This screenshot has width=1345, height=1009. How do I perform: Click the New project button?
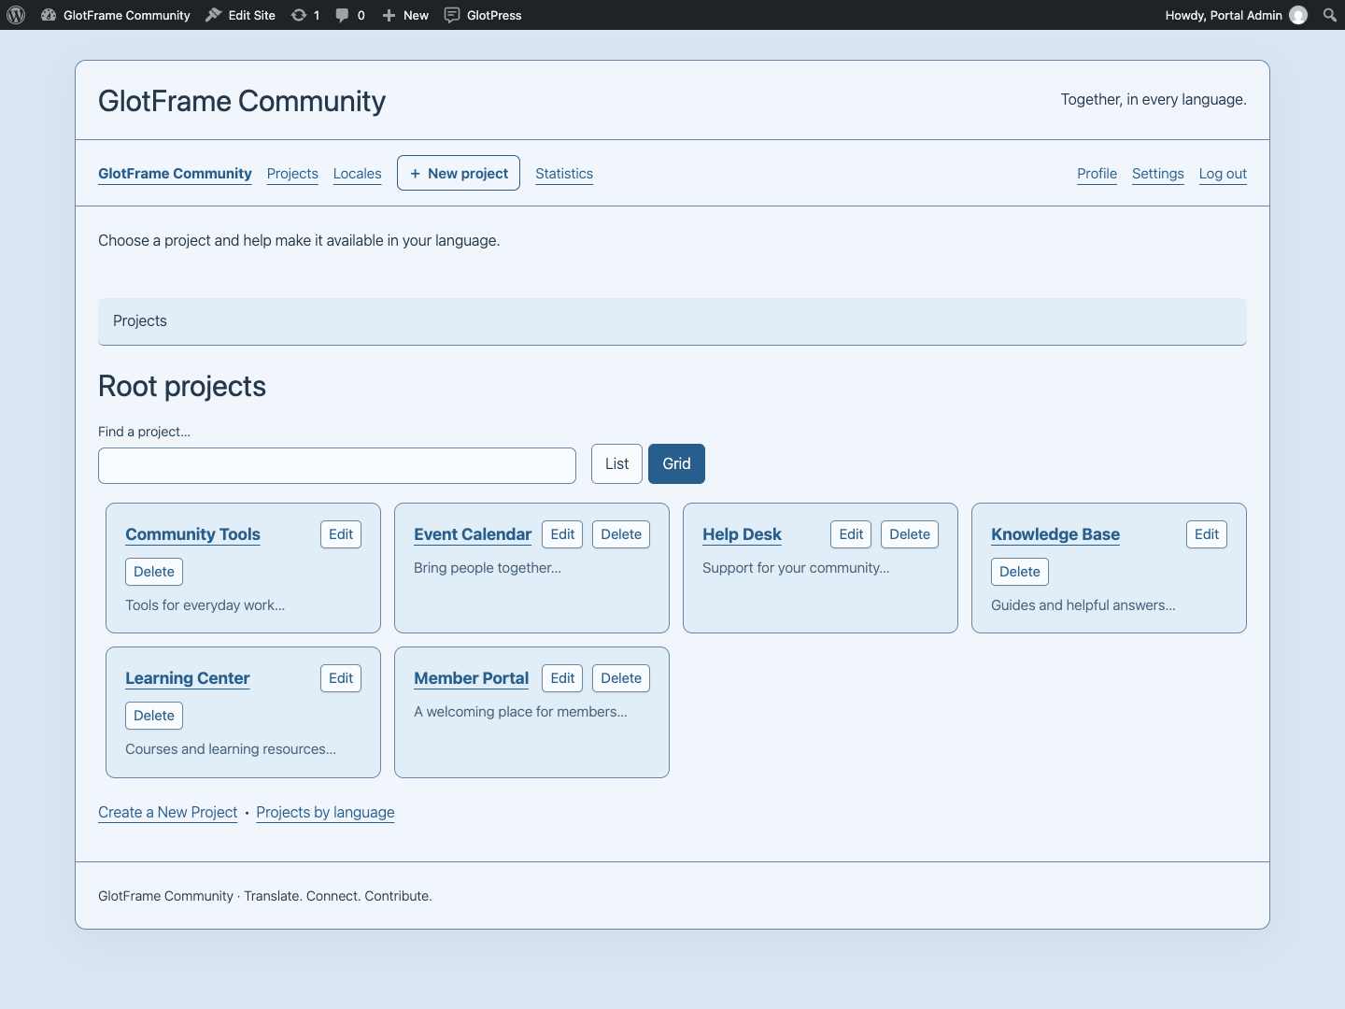tap(459, 173)
